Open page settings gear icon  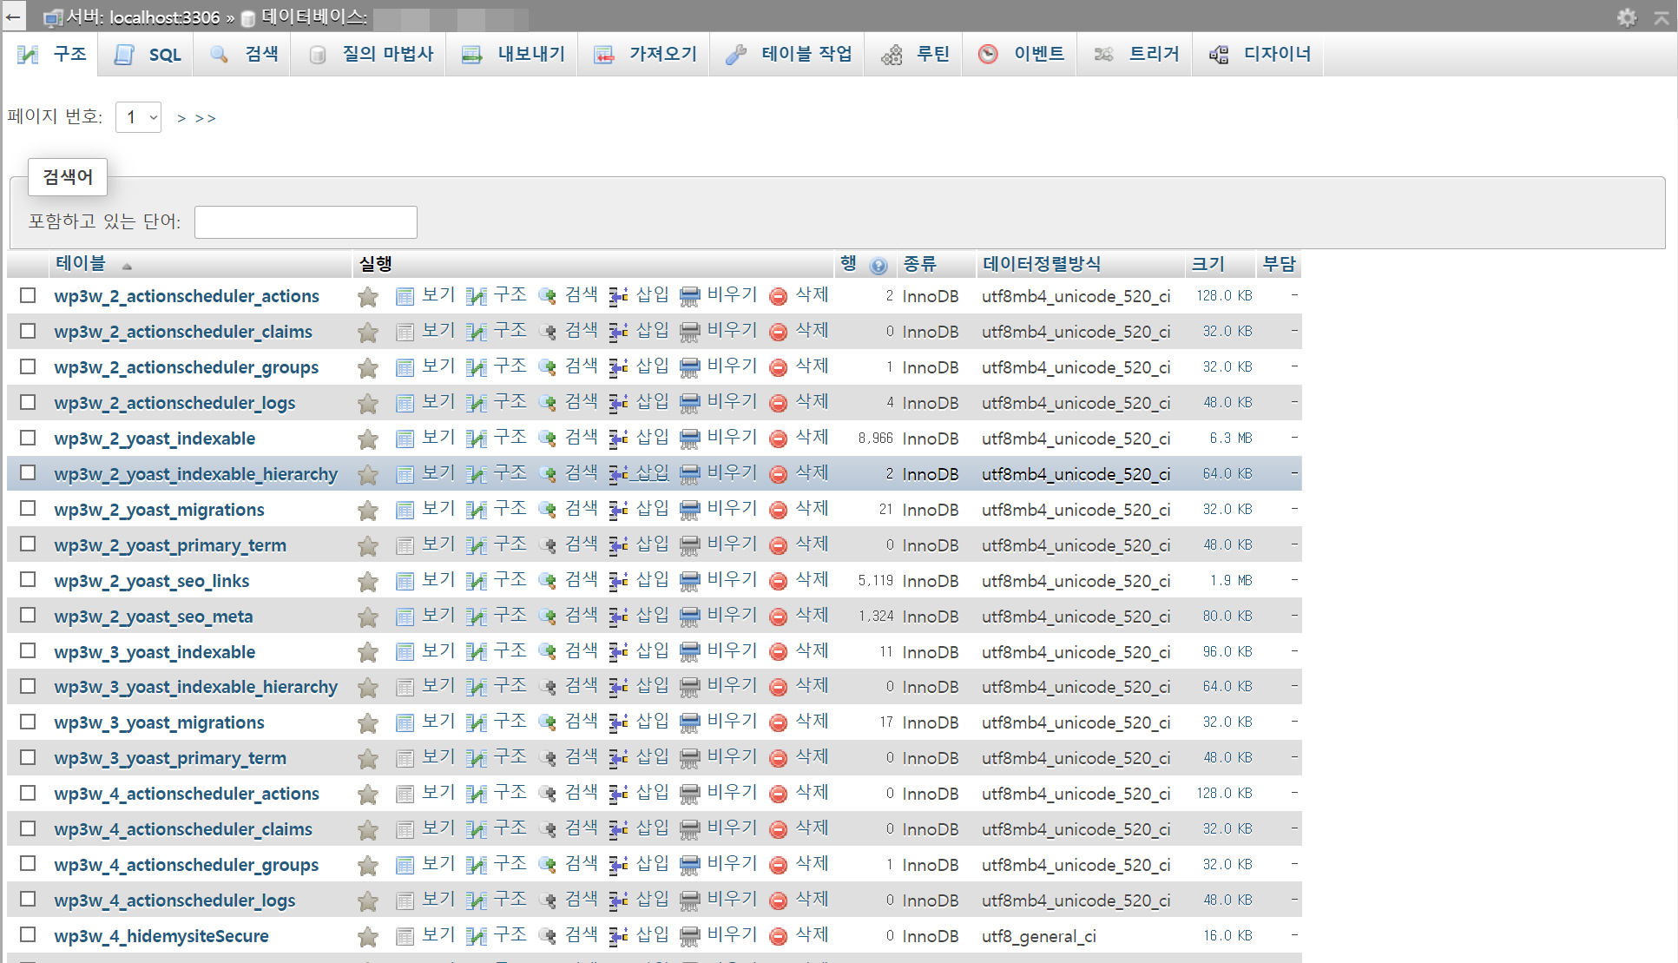click(1627, 17)
